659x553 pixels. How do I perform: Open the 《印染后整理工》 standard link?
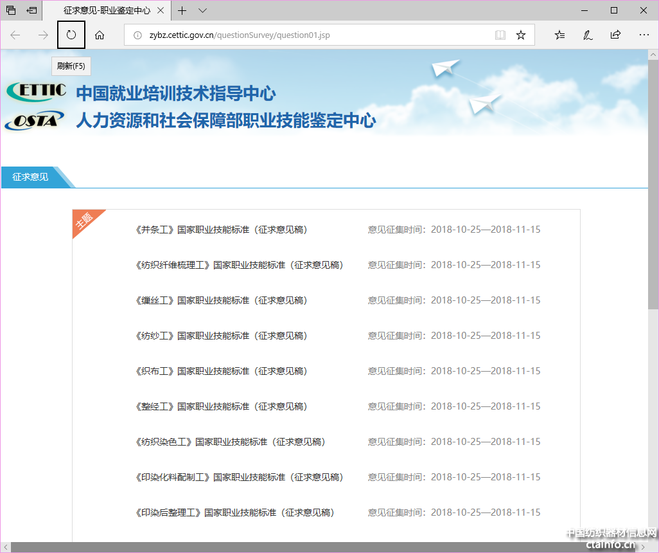pos(234,512)
